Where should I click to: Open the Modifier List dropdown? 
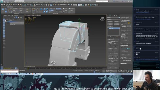pyautogui.click(x=113, y=19)
